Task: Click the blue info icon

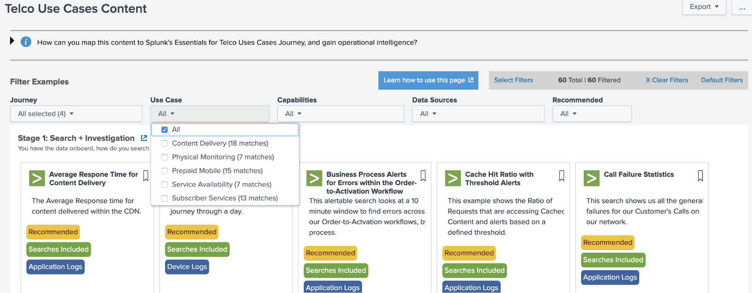Action: (x=26, y=42)
